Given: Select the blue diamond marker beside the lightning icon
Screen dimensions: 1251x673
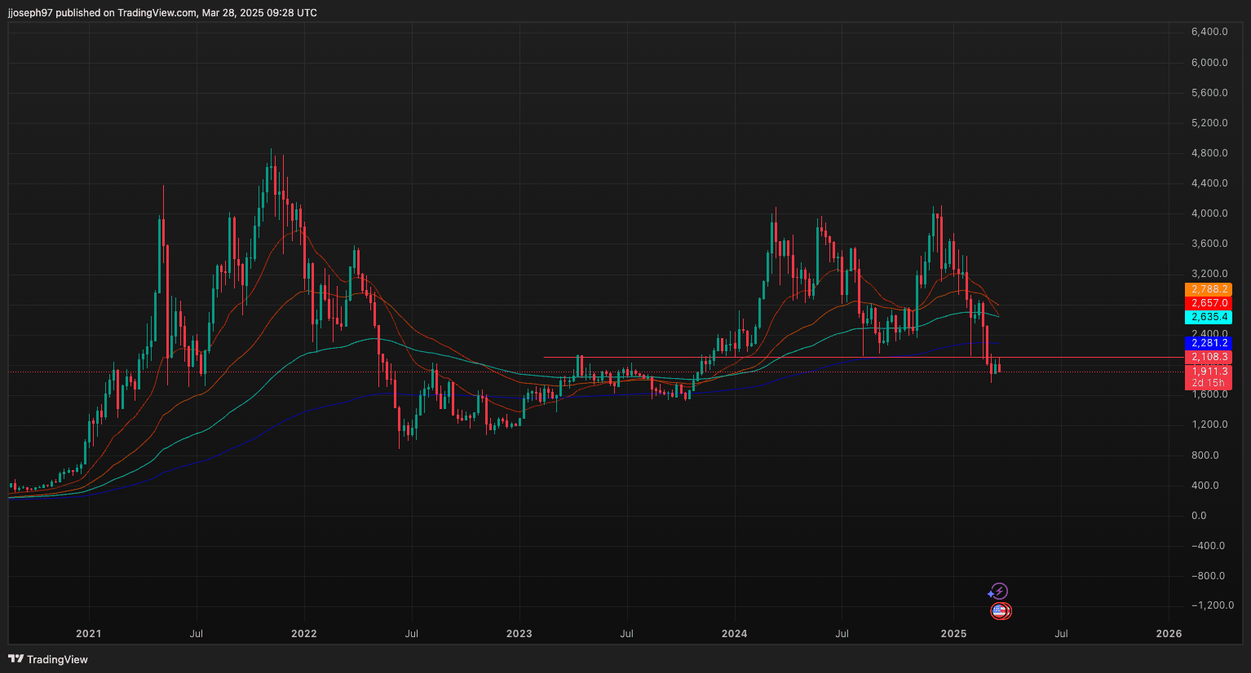Looking at the screenshot, I should click(991, 593).
